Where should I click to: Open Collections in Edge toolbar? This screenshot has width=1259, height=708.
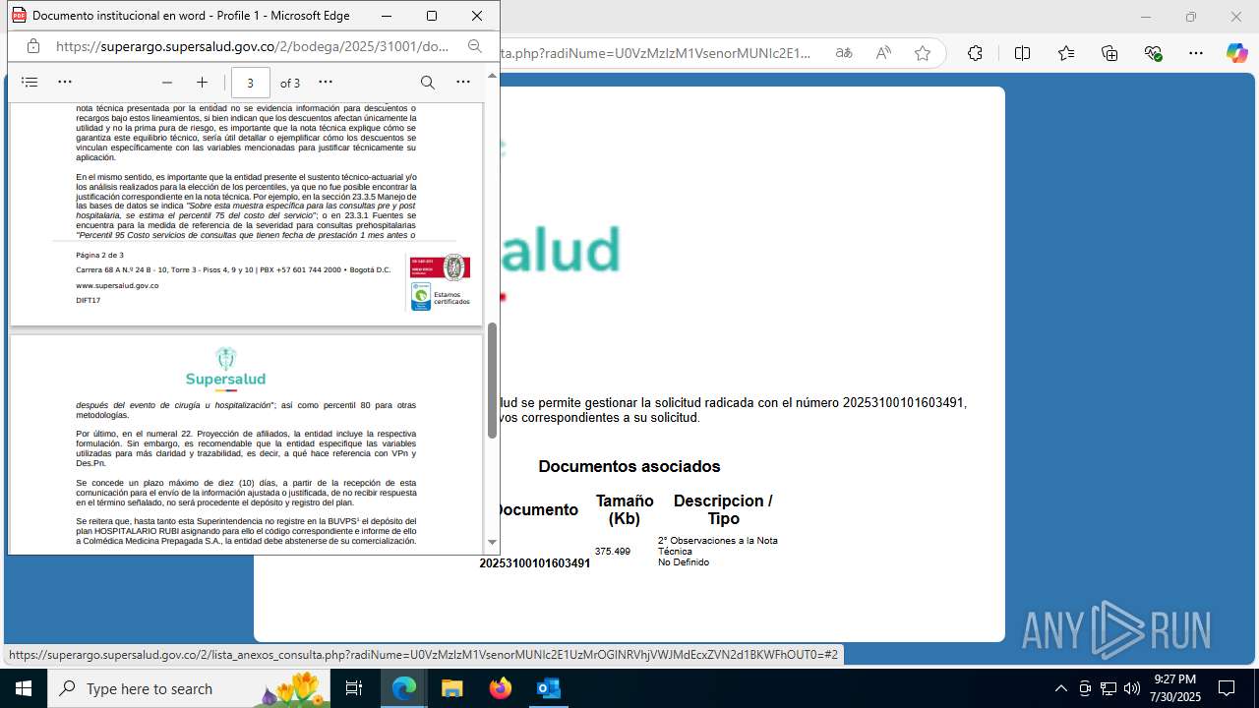(x=1109, y=53)
